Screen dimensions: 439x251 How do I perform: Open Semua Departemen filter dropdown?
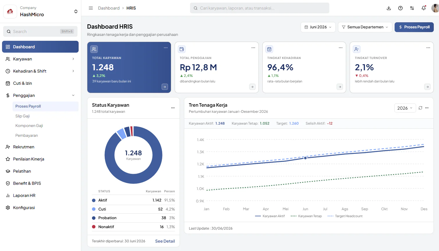pyautogui.click(x=365, y=27)
